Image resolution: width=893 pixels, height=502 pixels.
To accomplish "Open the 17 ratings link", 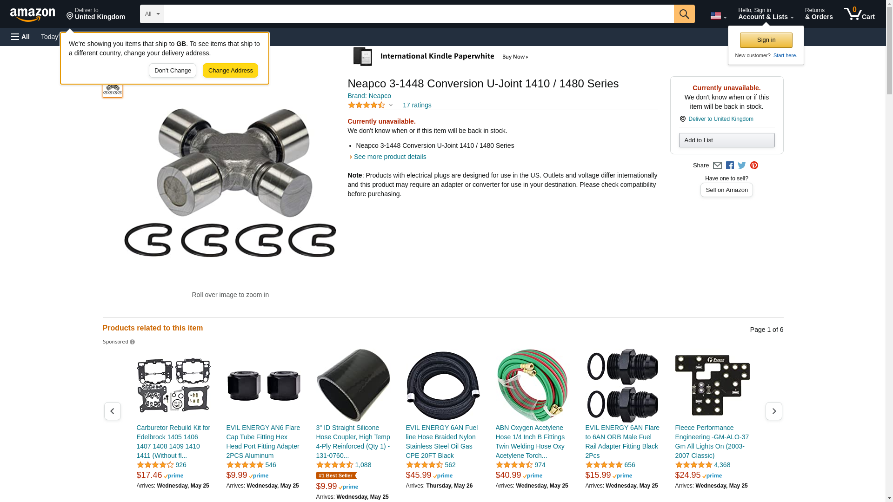I will 417,106.
